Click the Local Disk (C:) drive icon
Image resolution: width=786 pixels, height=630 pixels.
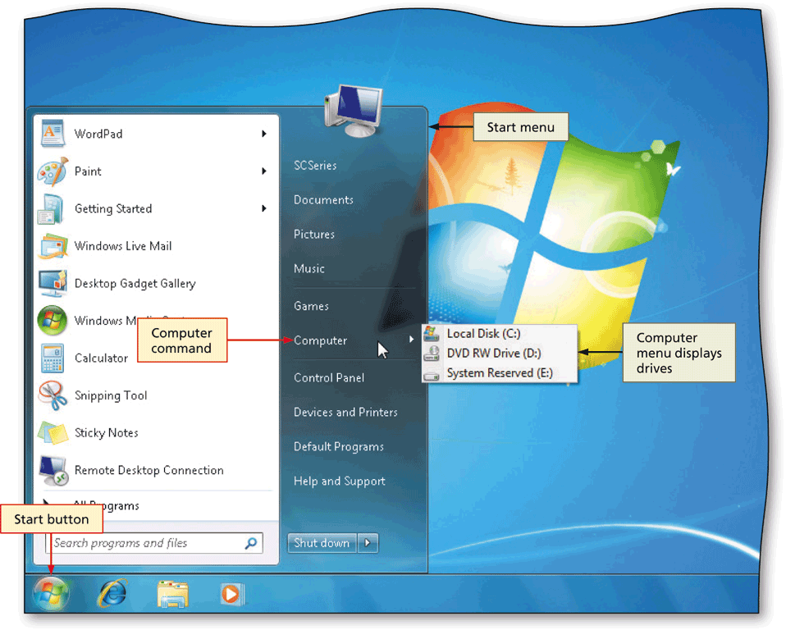coord(432,333)
